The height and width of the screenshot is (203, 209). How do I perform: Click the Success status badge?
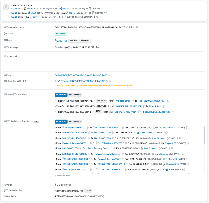[x=61, y=34]
